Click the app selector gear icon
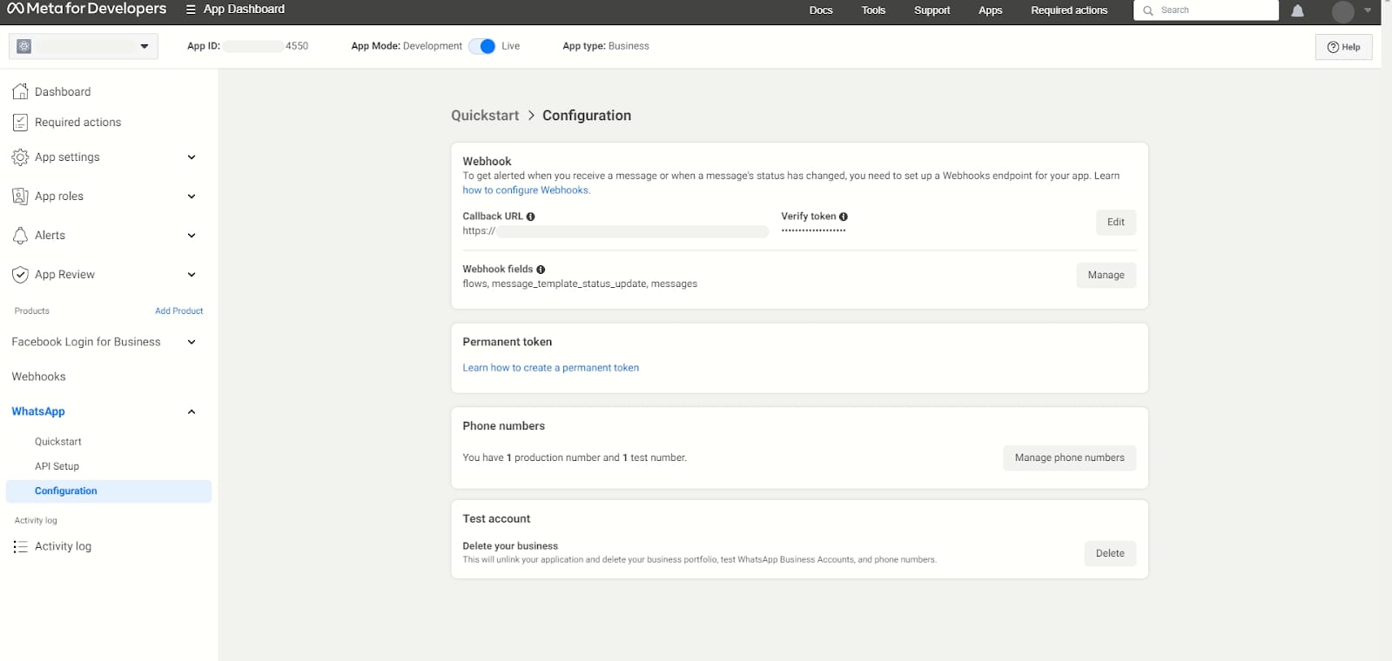The width and height of the screenshot is (1392, 661). coord(24,46)
